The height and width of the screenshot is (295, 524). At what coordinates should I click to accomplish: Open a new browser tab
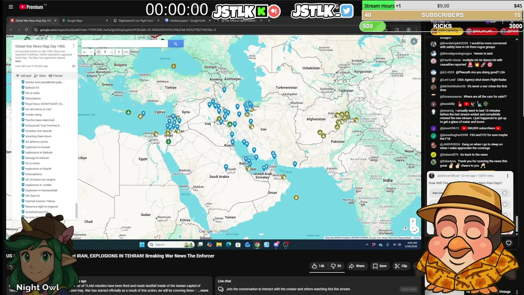(x=269, y=20)
